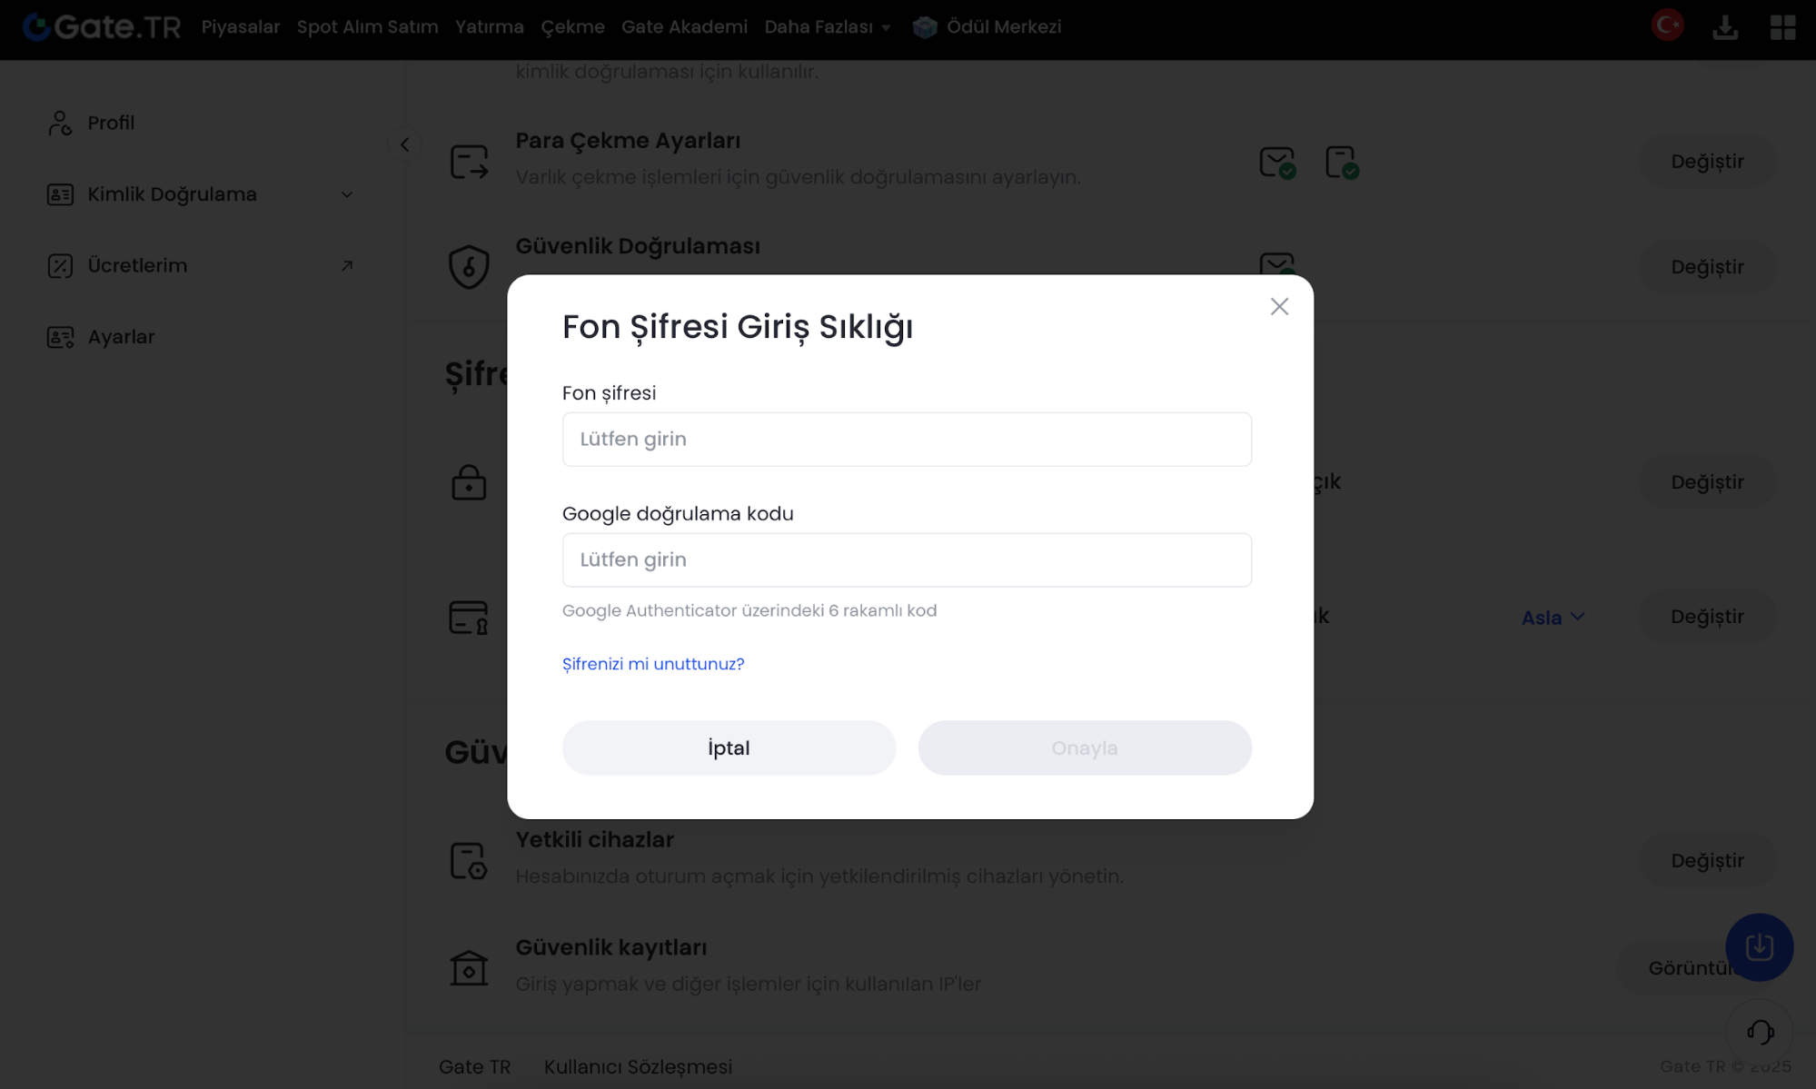
Task: Click the Gate.TR logo
Action: pyautogui.click(x=102, y=27)
